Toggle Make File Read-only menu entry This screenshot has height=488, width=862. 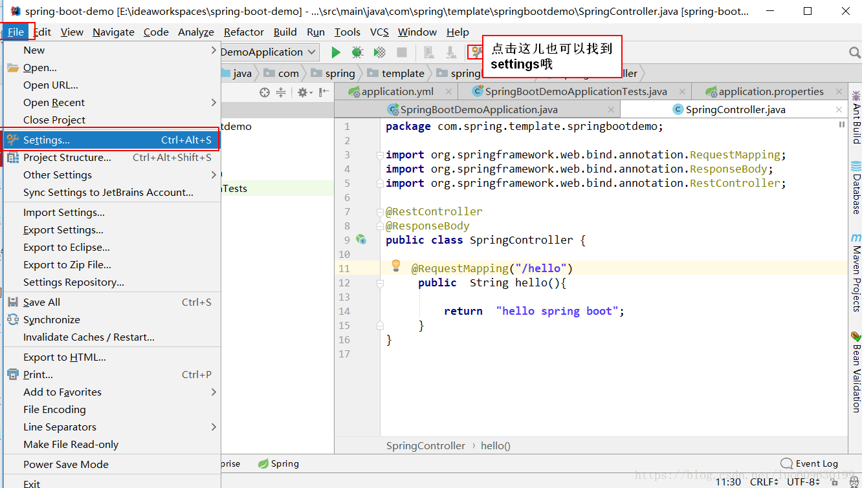[113, 444]
